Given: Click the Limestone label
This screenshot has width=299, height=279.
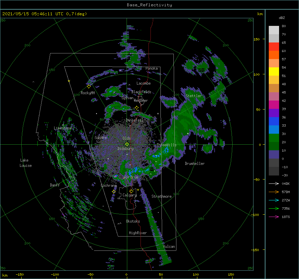Looking at the screenshot, I should [63, 128].
